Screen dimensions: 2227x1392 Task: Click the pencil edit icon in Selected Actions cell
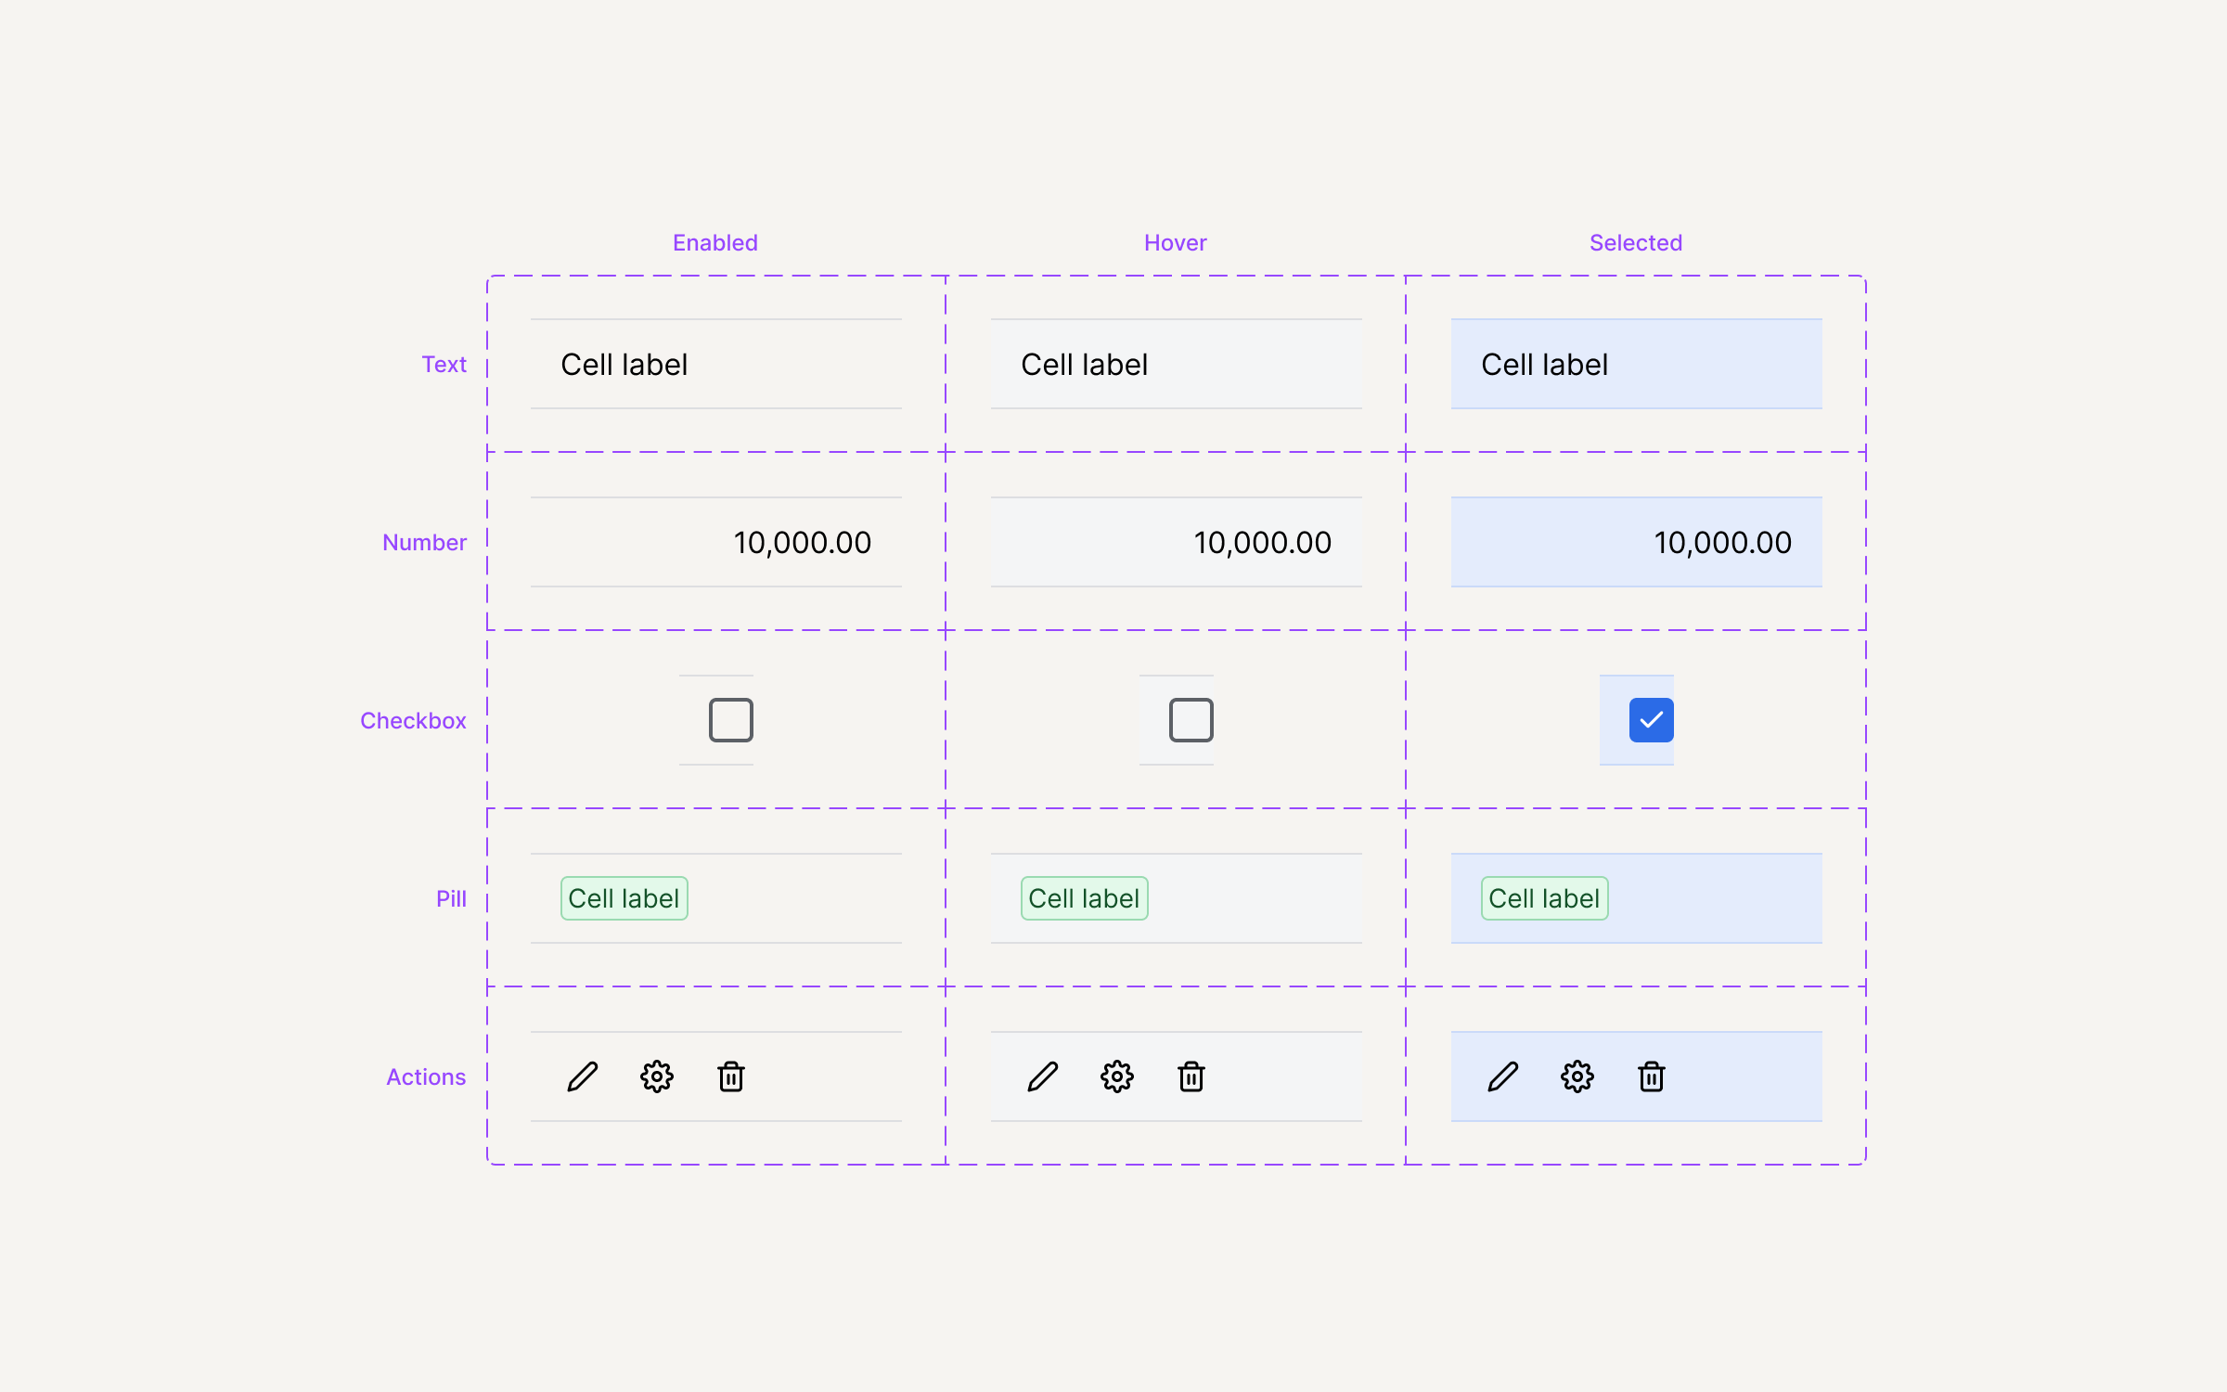pyautogui.click(x=1503, y=1076)
